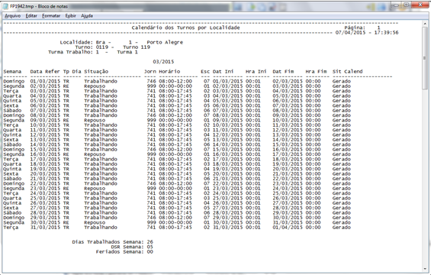431x275 pixels.
Task: Click 'Sexta' in the 20/03/2015 row
Action: click(x=11, y=173)
